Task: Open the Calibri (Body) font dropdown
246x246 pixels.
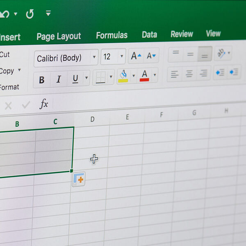Action: (x=94, y=57)
